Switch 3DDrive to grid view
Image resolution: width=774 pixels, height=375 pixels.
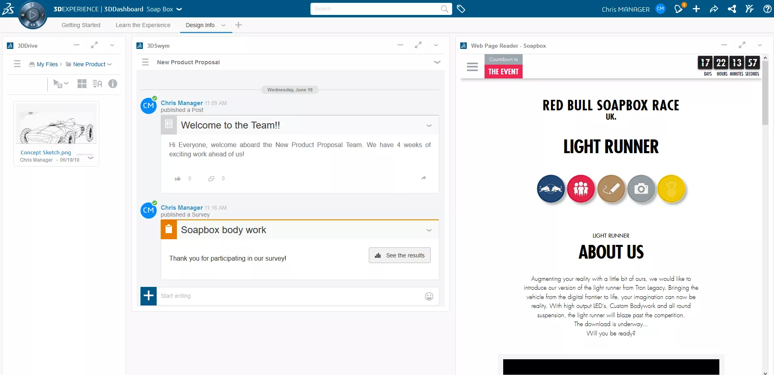point(82,84)
